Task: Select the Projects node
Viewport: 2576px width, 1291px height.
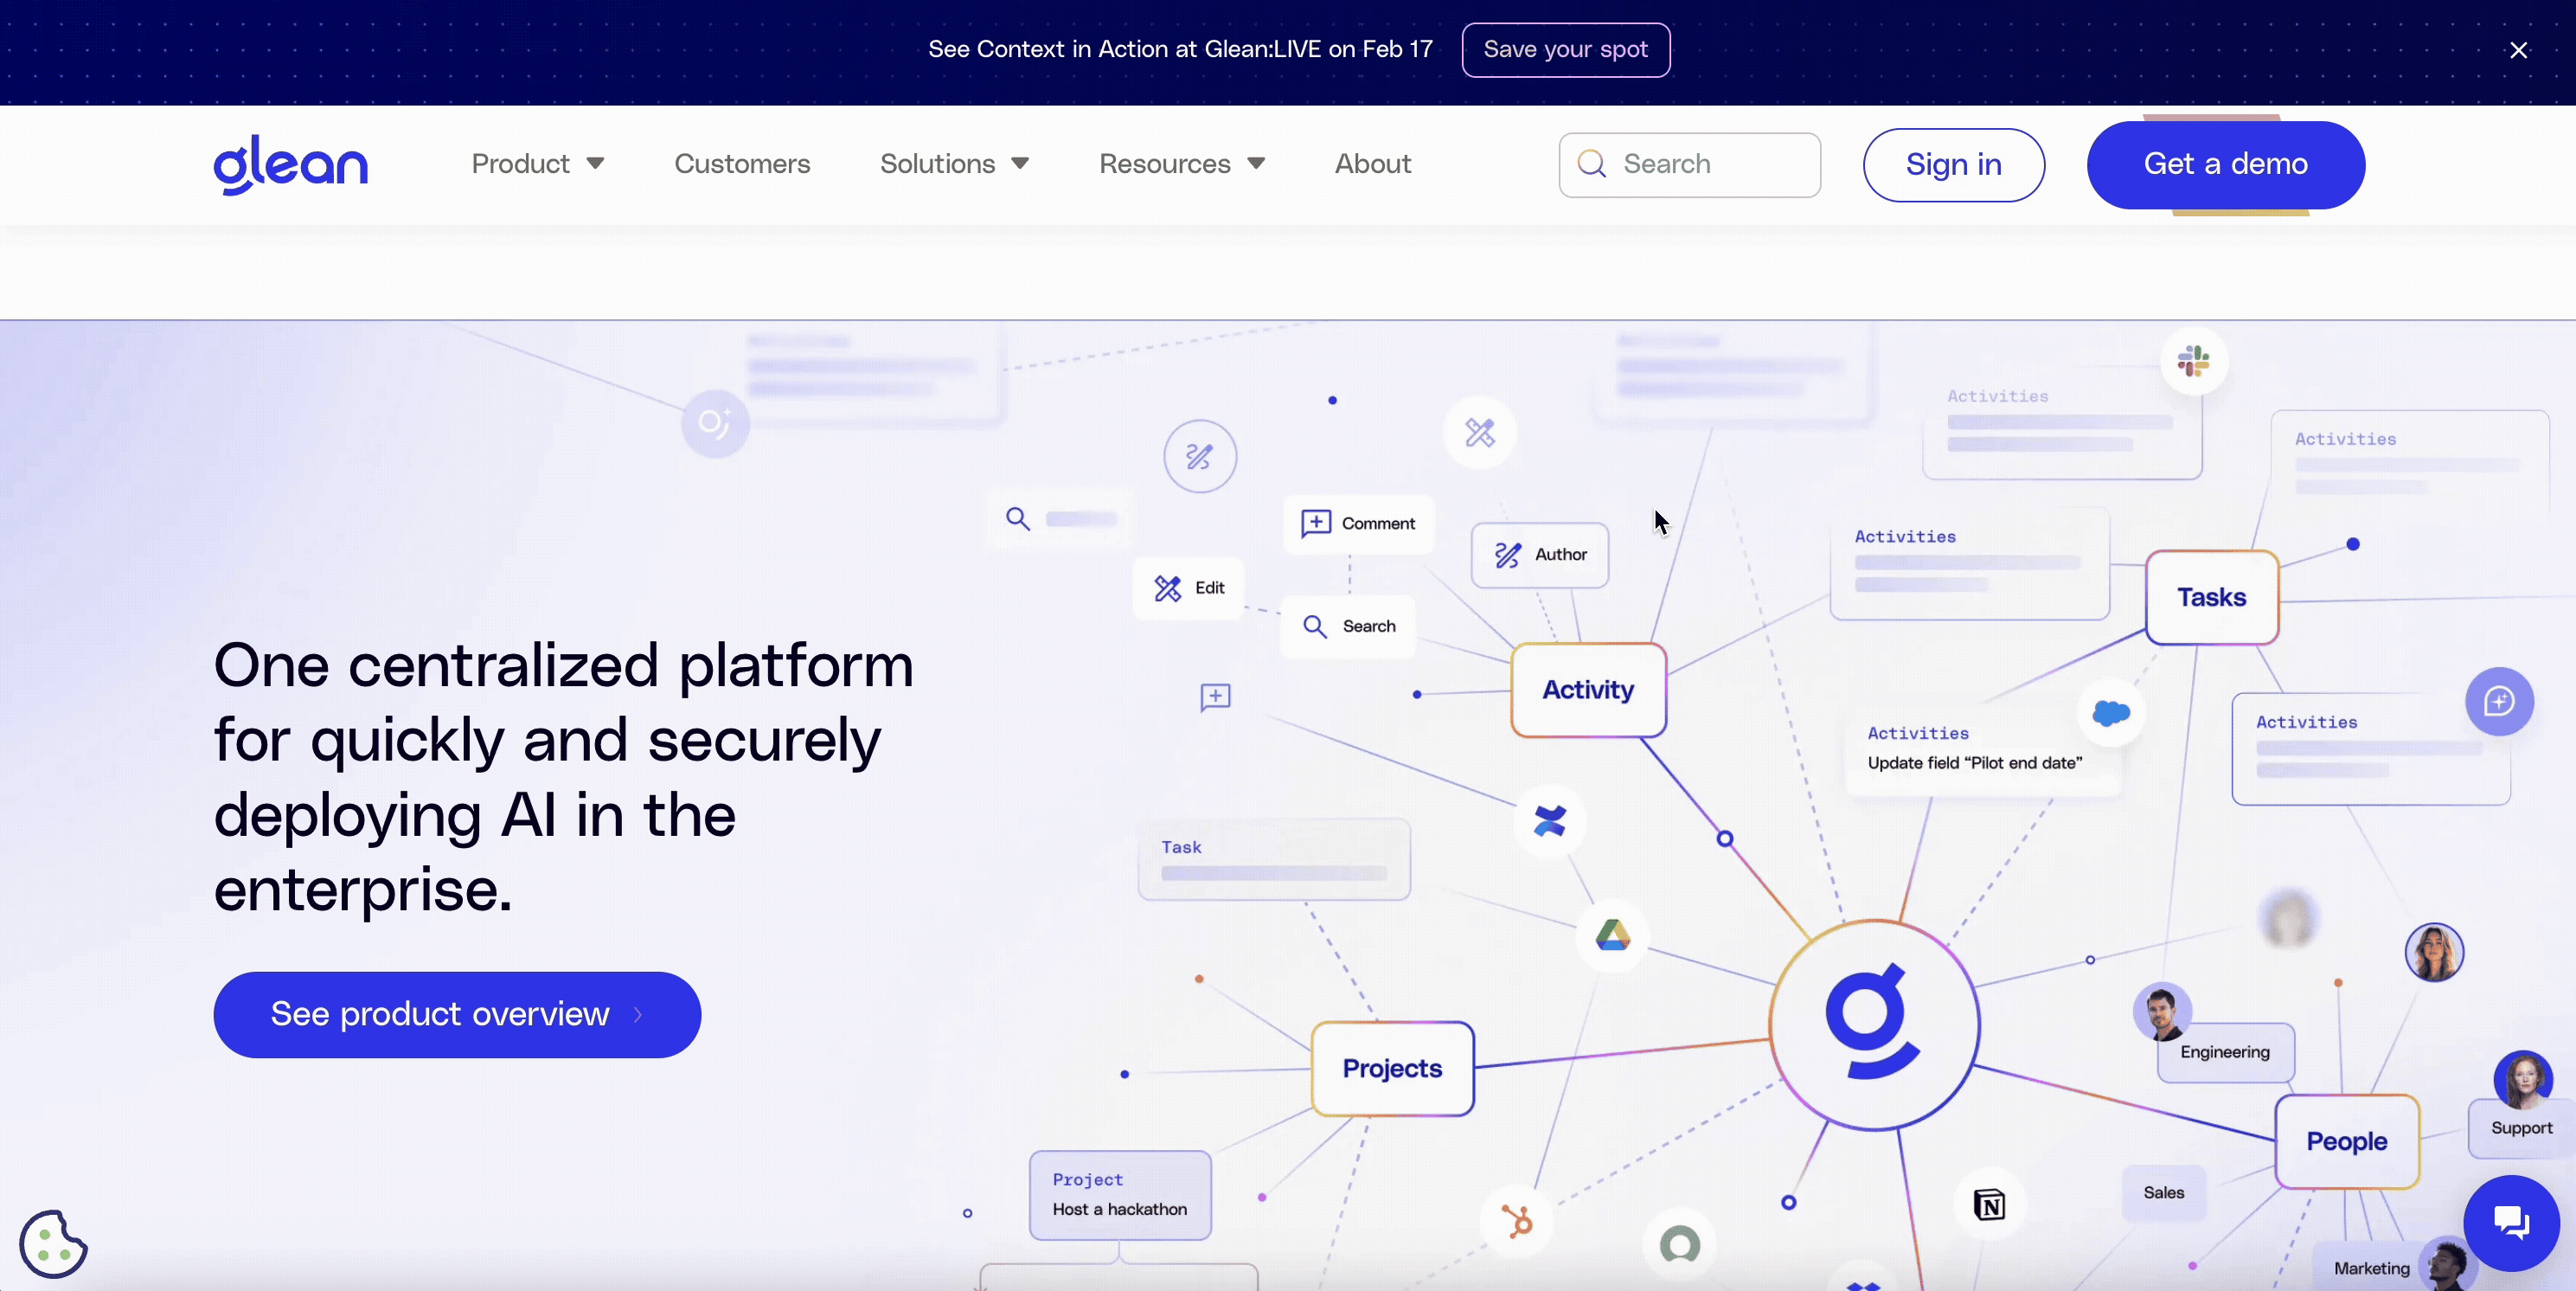Action: click(1392, 1068)
